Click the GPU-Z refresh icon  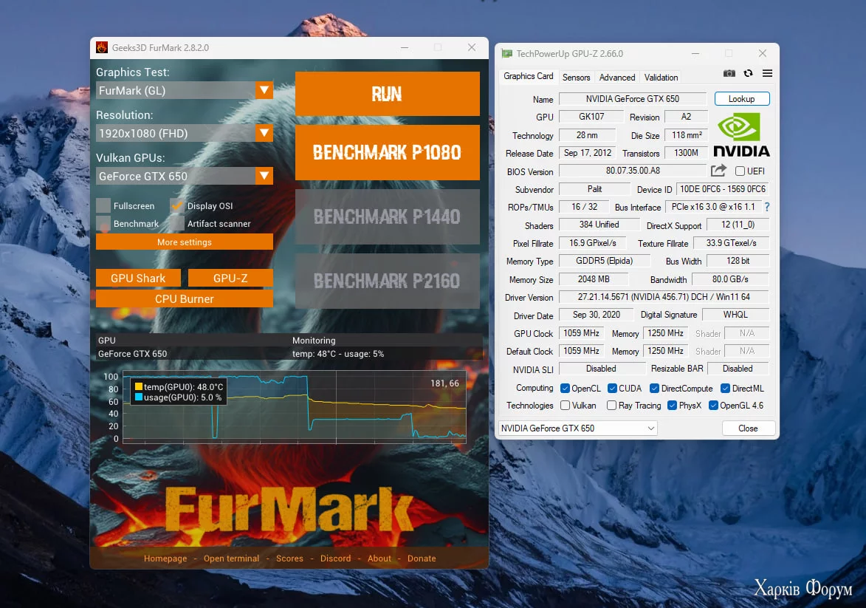(749, 74)
